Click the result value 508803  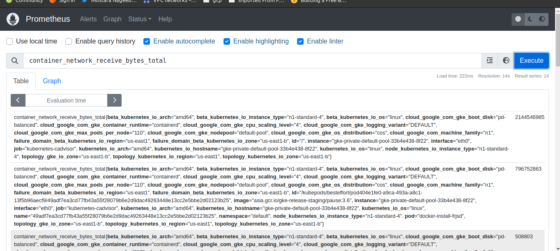pyautogui.click(x=524, y=237)
